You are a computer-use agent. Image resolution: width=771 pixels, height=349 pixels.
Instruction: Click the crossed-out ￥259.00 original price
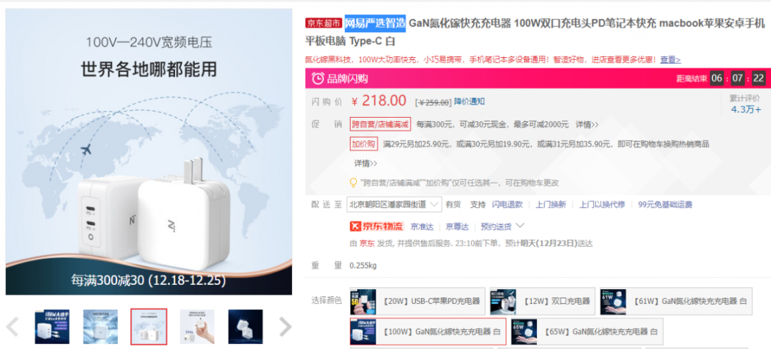click(433, 102)
